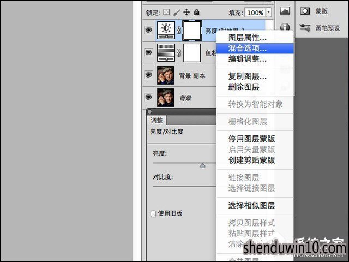Choose 删除图层 from context menu
Viewport: 349px width, 262px height.
point(255,87)
